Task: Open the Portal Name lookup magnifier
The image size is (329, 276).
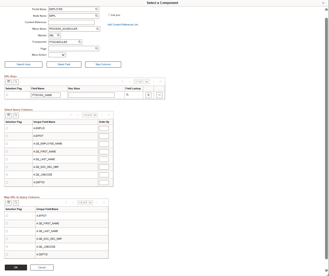Action: pos(96,9)
